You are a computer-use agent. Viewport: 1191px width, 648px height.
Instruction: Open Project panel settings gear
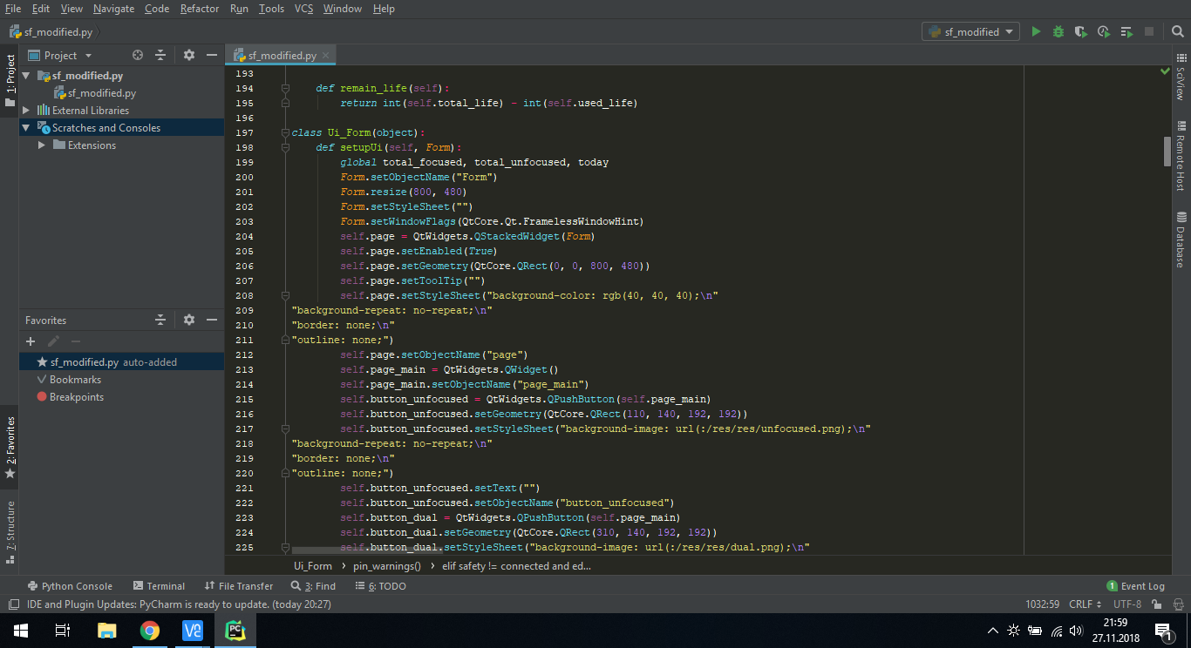[189, 55]
